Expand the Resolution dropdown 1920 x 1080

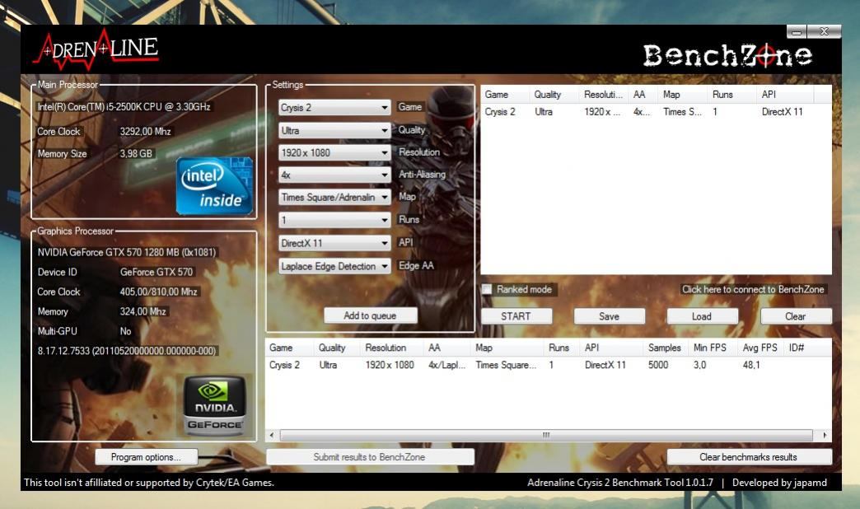click(x=334, y=152)
